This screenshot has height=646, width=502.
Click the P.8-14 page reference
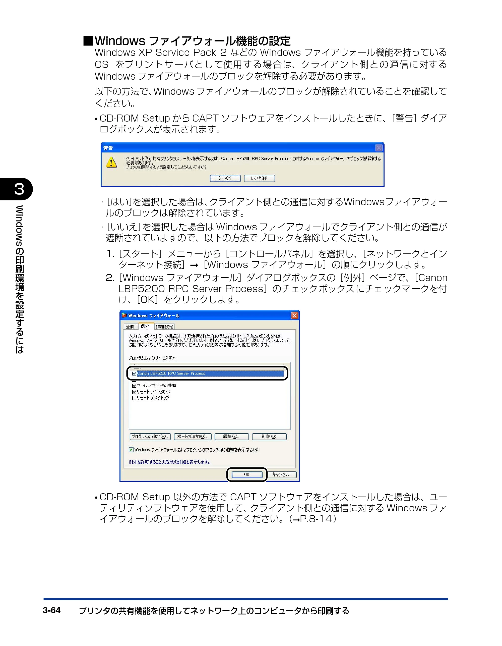pyautogui.click(x=316, y=519)
